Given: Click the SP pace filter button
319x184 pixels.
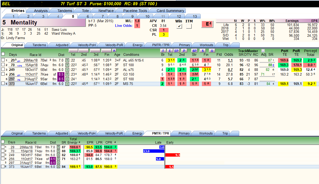Looking at the screenshot, I should pos(195,51).
